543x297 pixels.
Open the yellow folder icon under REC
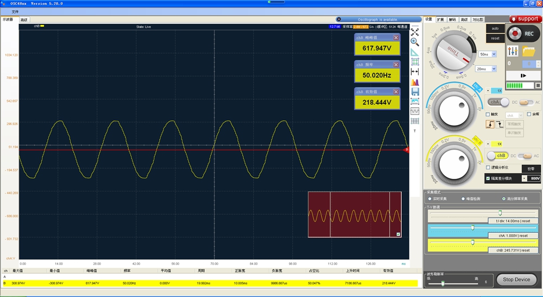[529, 51]
